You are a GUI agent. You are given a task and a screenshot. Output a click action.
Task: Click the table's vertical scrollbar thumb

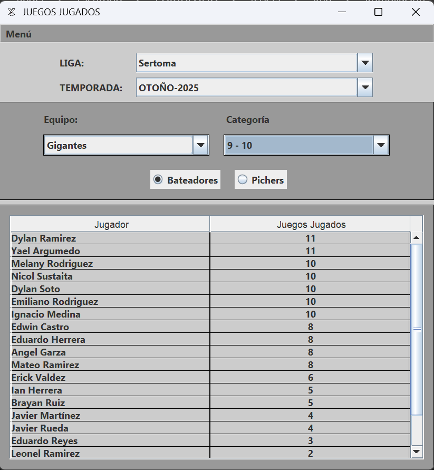pyautogui.click(x=417, y=329)
